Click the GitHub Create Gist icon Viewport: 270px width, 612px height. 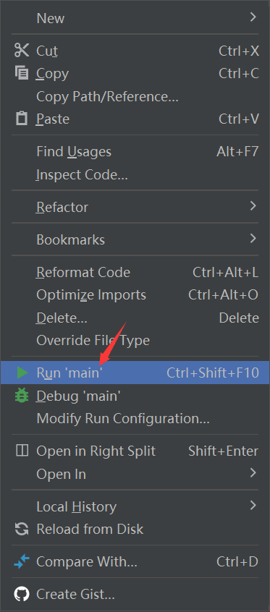(22, 595)
